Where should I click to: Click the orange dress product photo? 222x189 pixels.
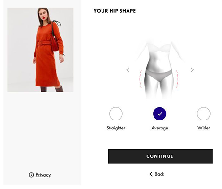(x=40, y=50)
